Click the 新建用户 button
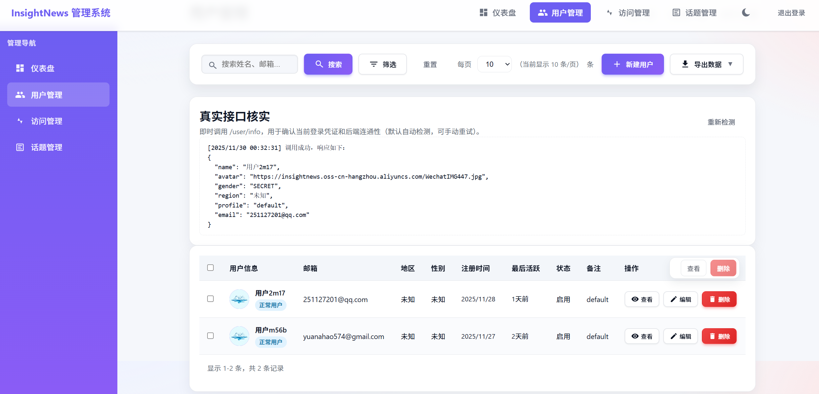819x394 pixels. point(632,64)
